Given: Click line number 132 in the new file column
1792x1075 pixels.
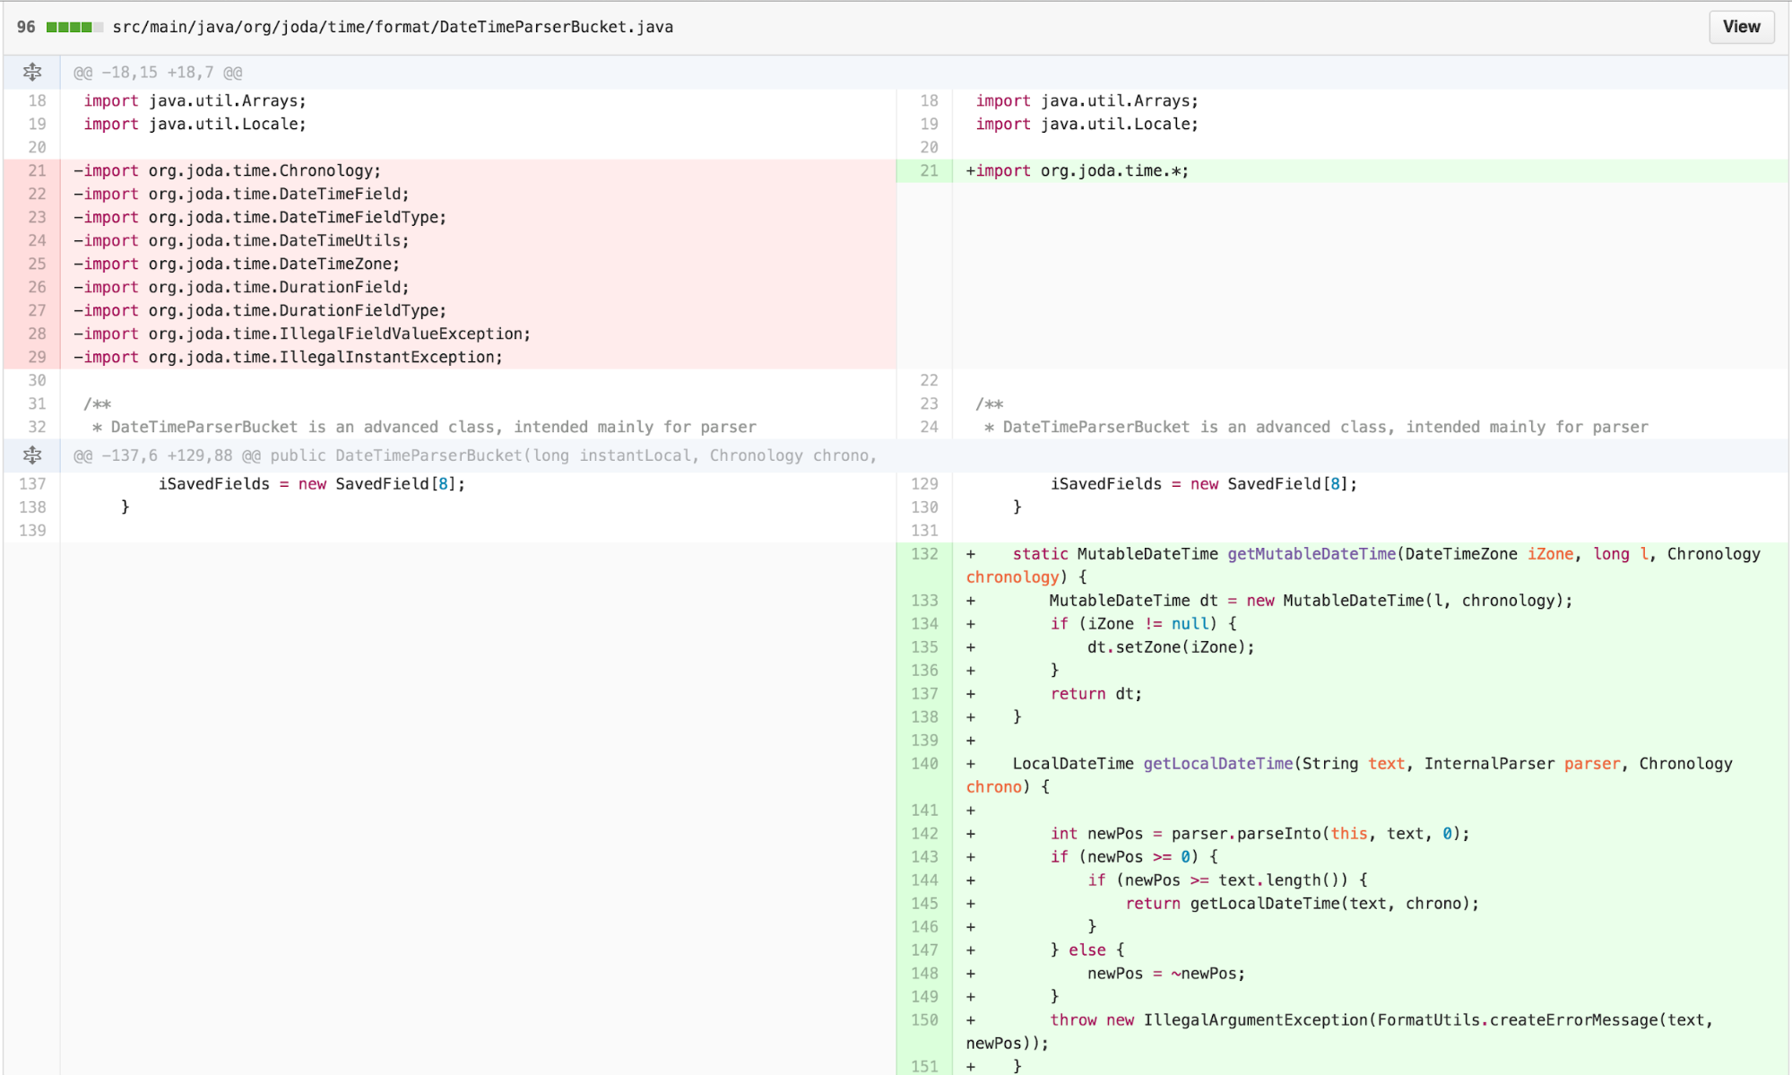Looking at the screenshot, I should click(924, 554).
